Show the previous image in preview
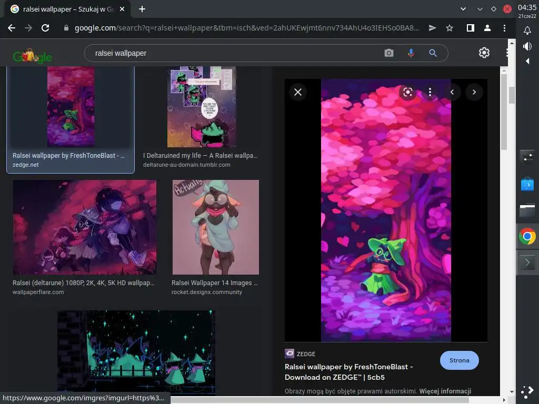This screenshot has height=404, width=539. coord(452,92)
